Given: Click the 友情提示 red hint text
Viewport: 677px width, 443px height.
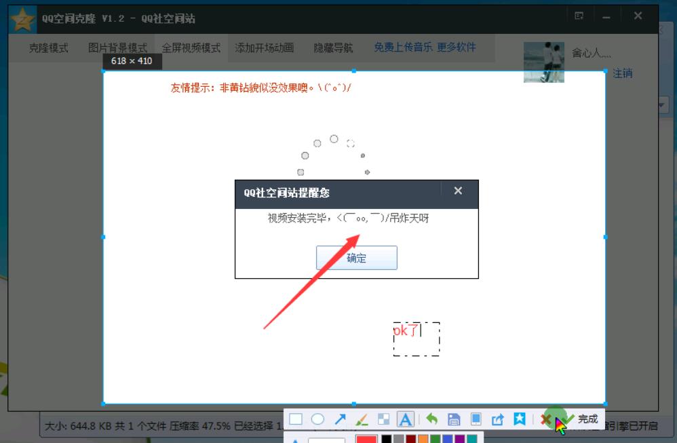Looking at the screenshot, I should pos(260,88).
